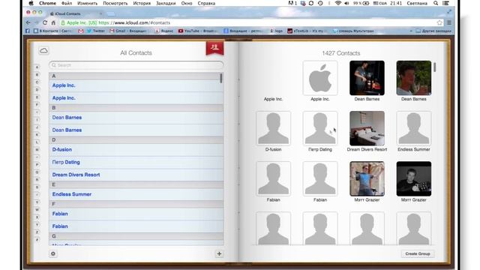
Task: Click volume icon in menu bar
Action: (x=346, y=3)
